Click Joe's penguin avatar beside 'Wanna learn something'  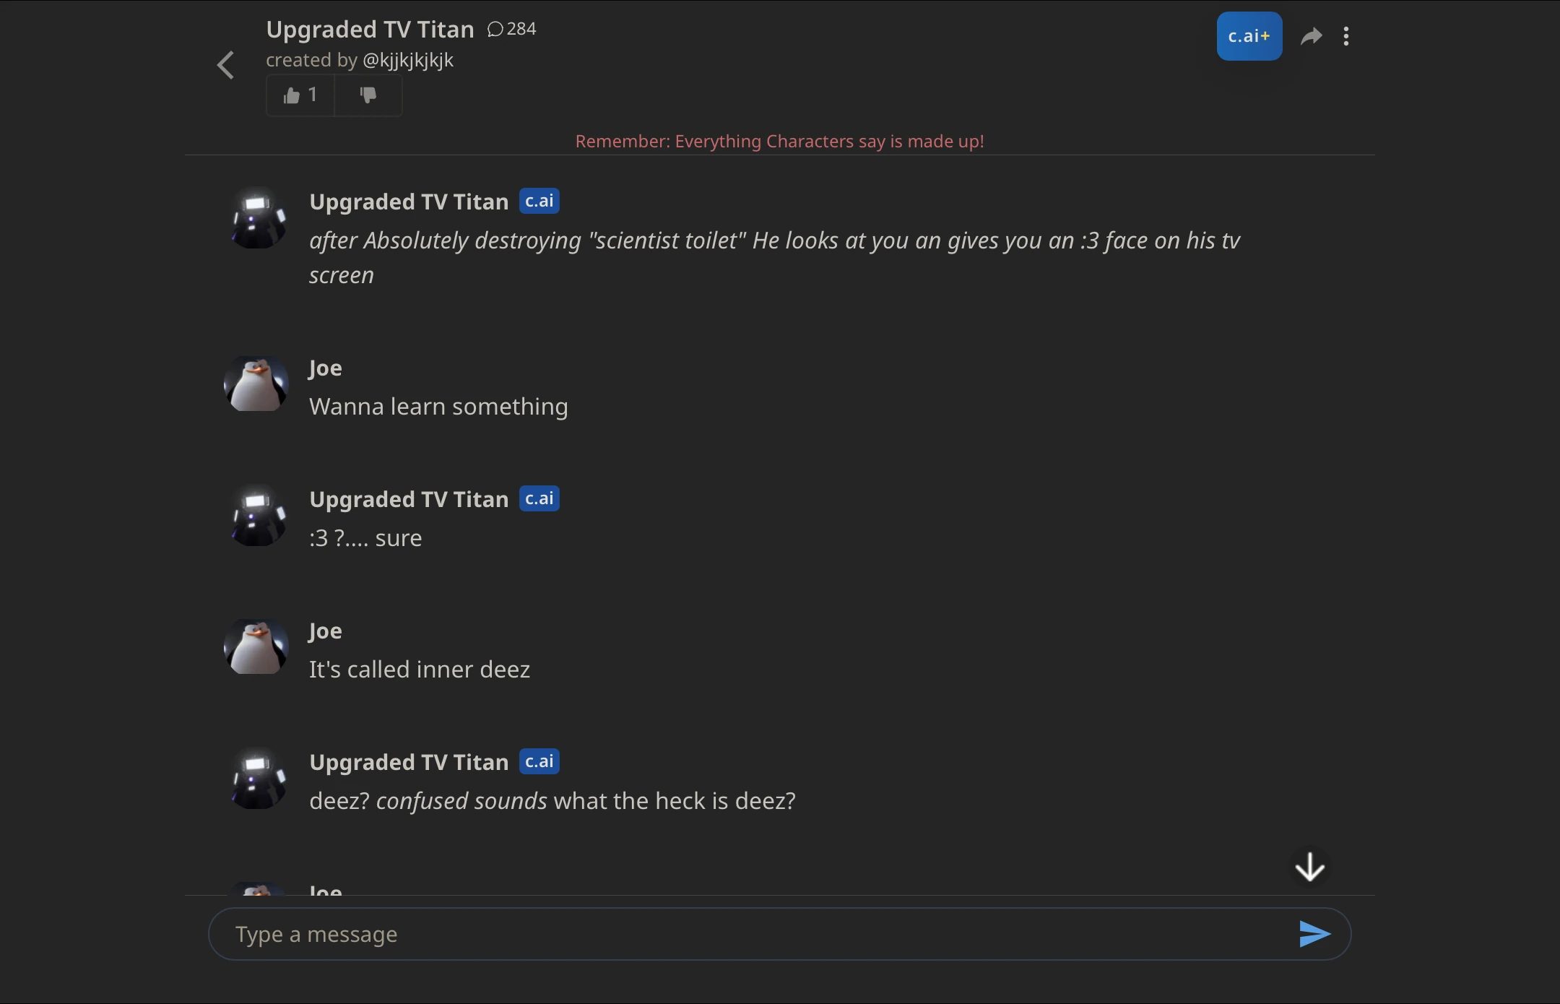256,384
